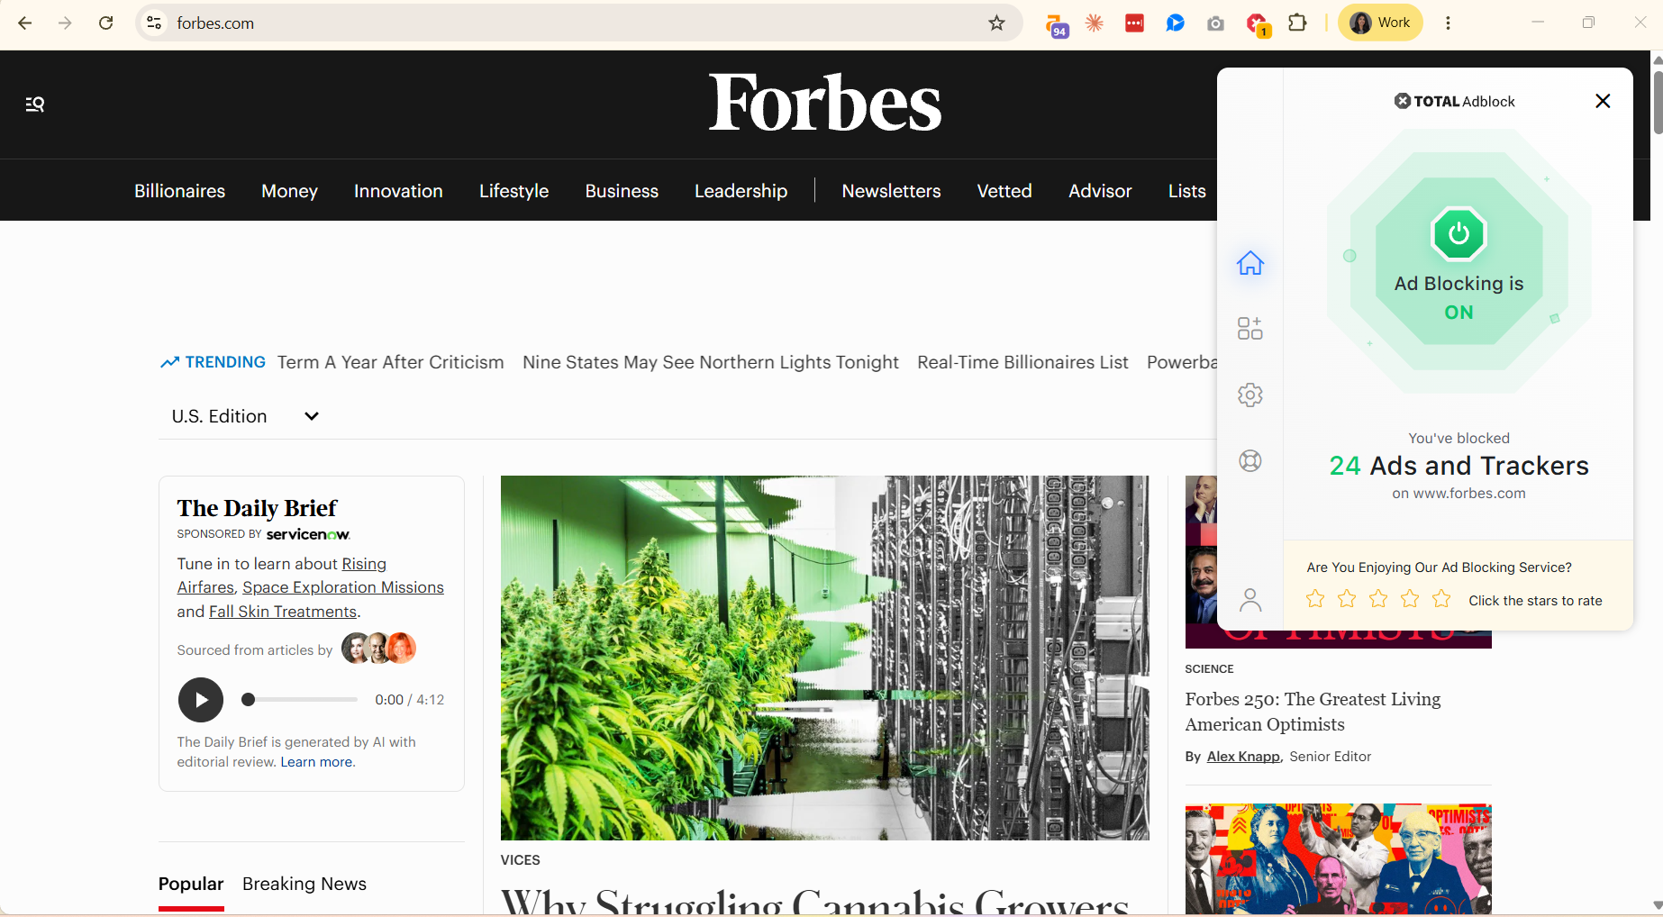Open the Money nav menu
This screenshot has height=917, width=1663.
pos(289,191)
